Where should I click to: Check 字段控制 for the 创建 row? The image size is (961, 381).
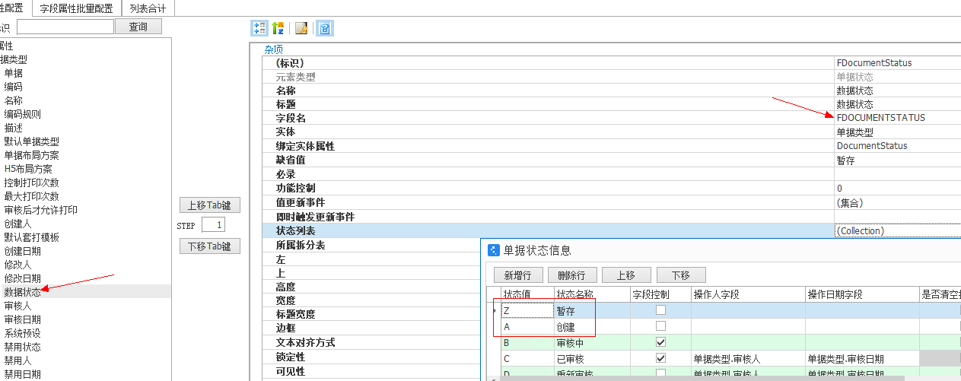coord(660,326)
